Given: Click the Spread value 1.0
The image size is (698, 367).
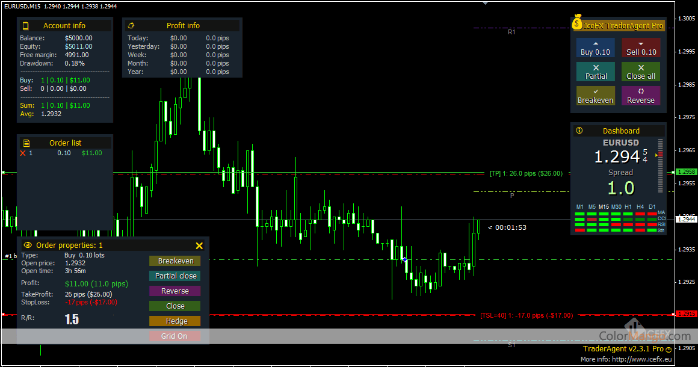Looking at the screenshot, I should coord(621,188).
